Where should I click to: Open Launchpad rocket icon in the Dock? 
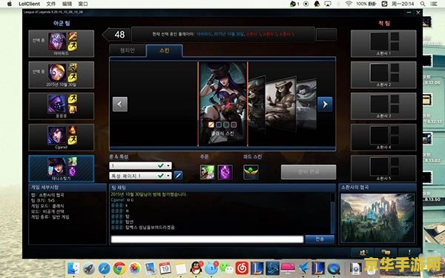pyautogui.click(x=89, y=268)
